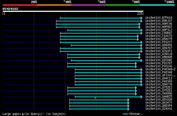Click the cyan alignment bar for Q9FXL2
Image resolution: width=177 pixels, height=116 pixels.
[105, 30]
